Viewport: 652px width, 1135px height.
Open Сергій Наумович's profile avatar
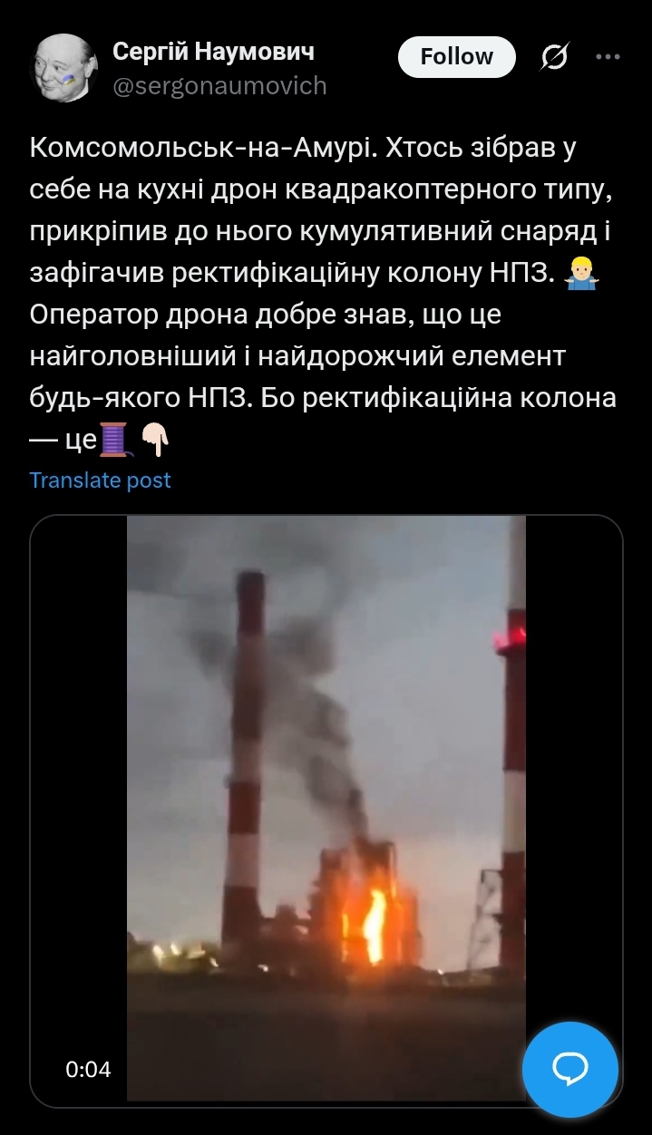[x=64, y=68]
